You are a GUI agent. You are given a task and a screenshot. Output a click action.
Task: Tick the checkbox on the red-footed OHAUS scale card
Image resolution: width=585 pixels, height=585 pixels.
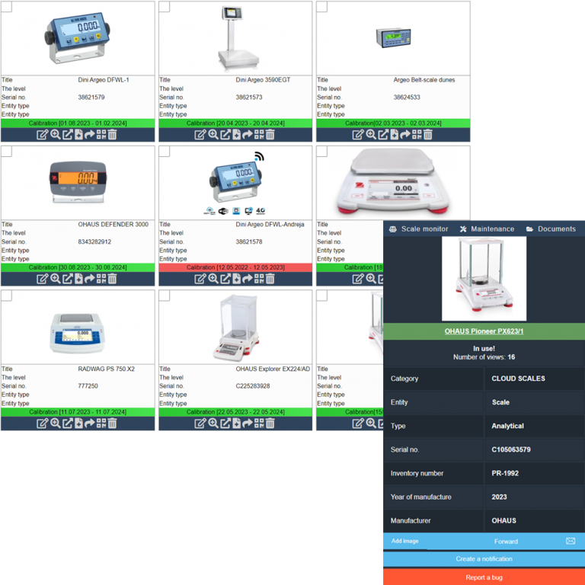pos(322,151)
